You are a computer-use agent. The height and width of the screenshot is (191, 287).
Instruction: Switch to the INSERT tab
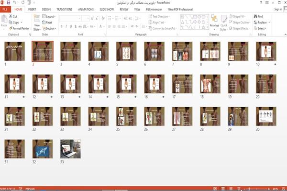(x=32, y=10)
